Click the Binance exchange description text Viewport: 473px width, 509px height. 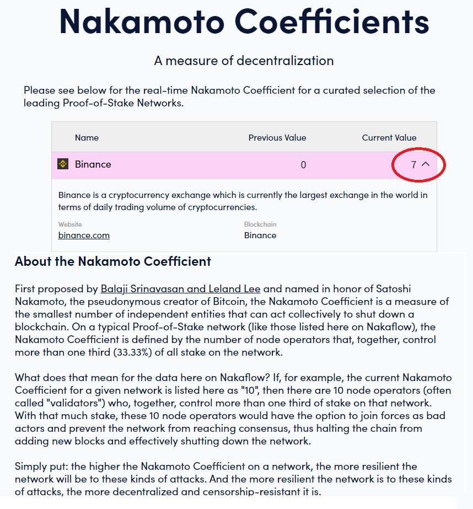click(243, 201)
